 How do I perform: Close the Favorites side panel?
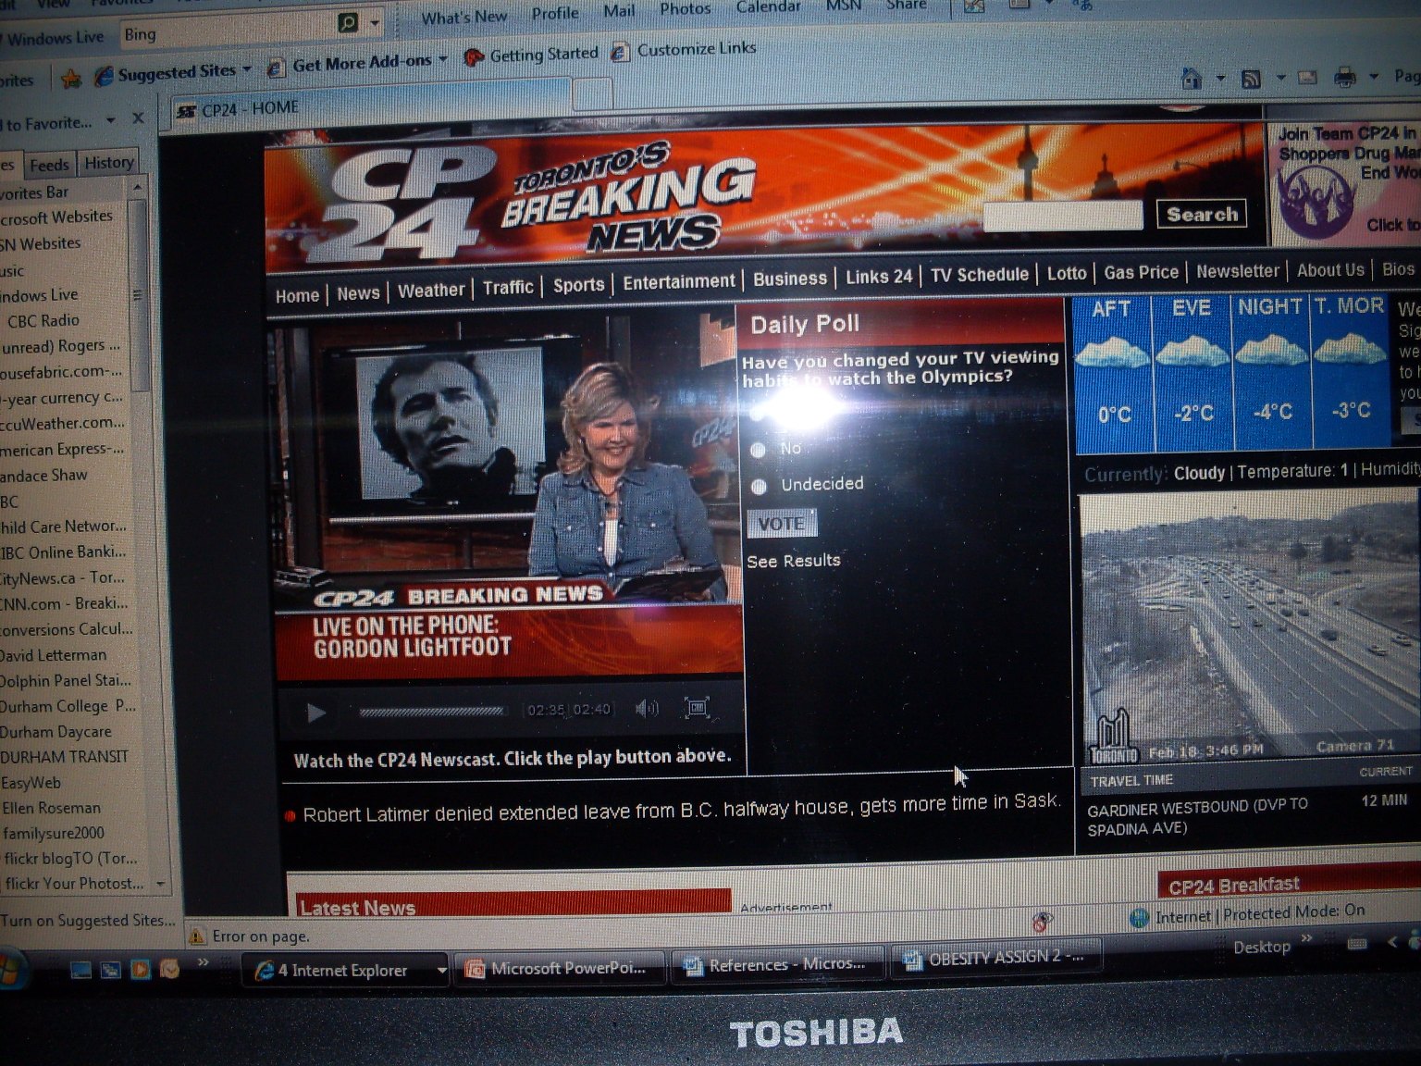pos(138,118)
